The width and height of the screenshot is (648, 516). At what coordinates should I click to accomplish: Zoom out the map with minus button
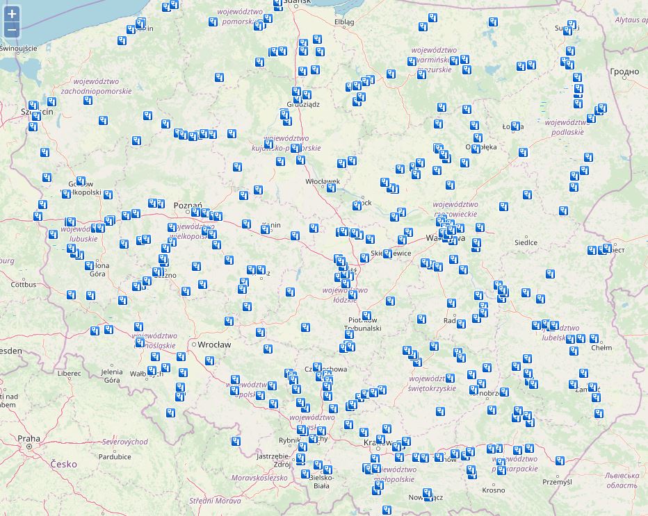pyautogui.click(x=12, y=30)
